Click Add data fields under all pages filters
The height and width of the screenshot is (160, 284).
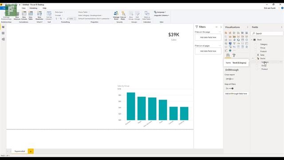208,51
